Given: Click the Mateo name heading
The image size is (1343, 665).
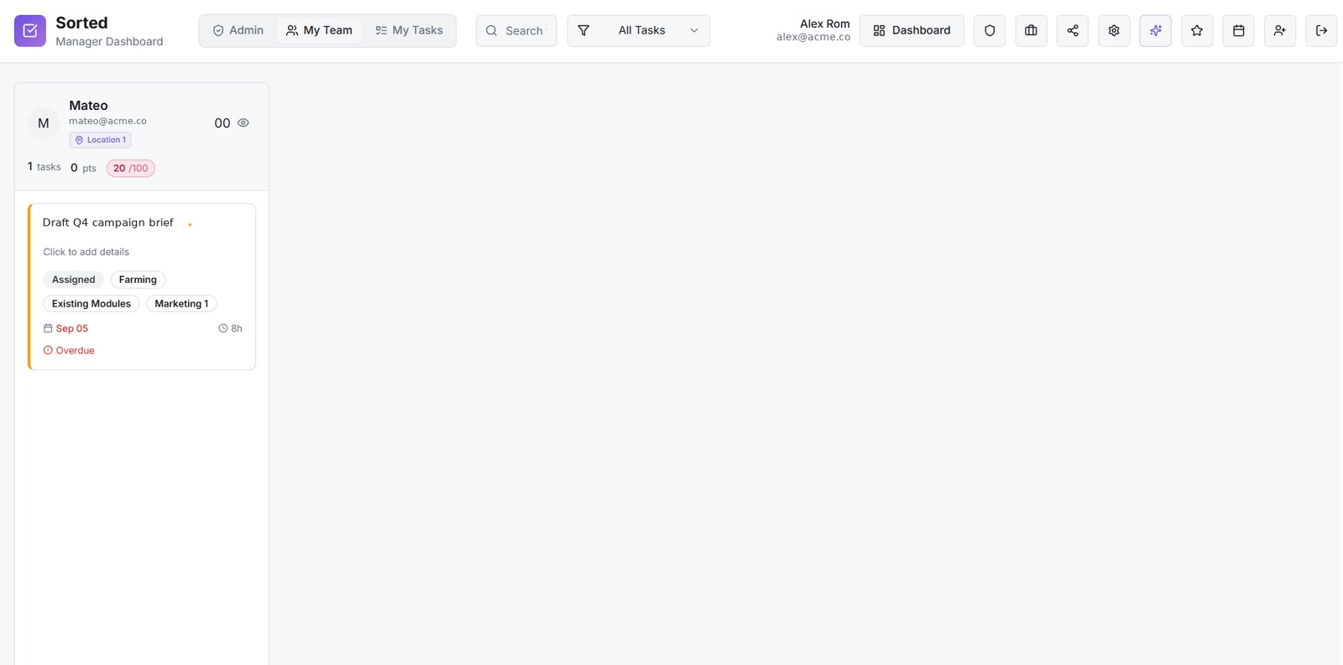Looking at the screenshot, I should (88, 106).
